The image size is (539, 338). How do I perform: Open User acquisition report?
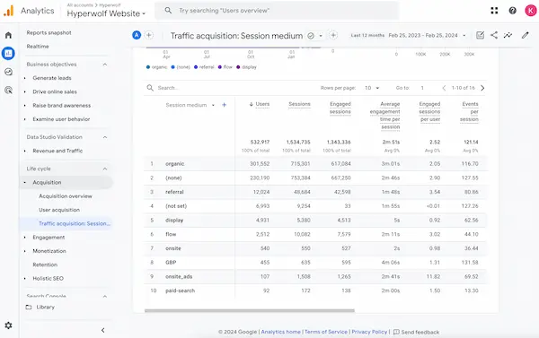[59, 210]
